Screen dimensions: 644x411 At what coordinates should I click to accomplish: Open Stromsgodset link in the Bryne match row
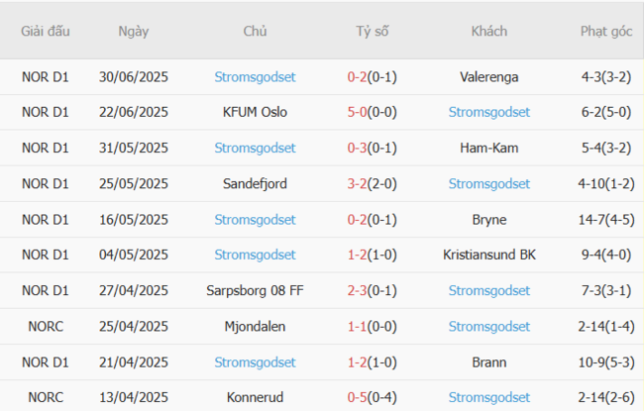pyautogui.click(x=255, y=219)
